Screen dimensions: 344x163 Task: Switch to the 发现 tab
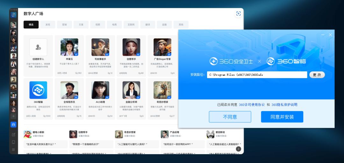point(48,25)
